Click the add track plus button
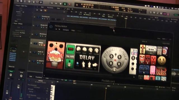The image size is (179, 100). click(x=37, y=10)
